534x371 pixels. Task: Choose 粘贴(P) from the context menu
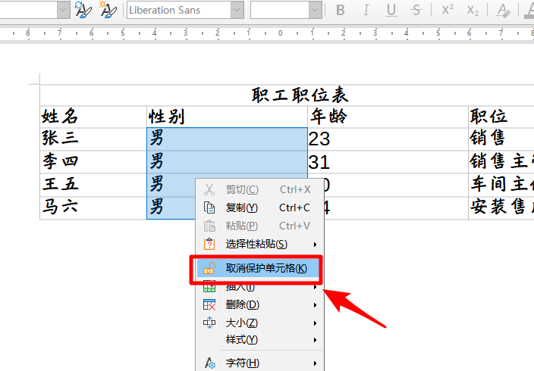point(260,226)
